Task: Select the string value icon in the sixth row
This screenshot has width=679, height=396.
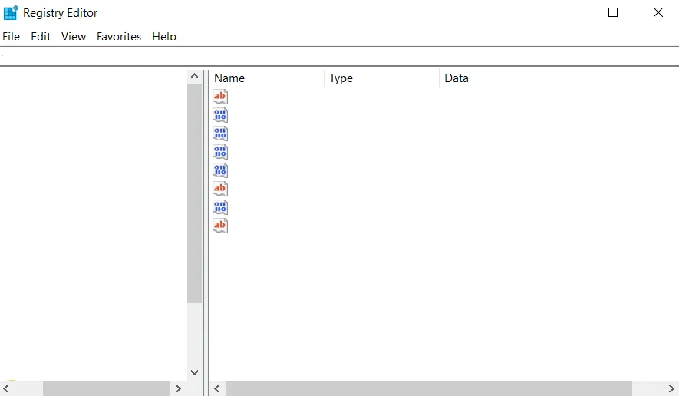Action: tap(220, 189)
